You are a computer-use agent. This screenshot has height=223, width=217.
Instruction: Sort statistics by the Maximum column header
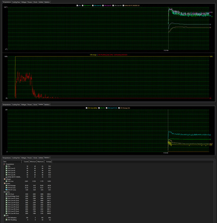tap(40, 162)
